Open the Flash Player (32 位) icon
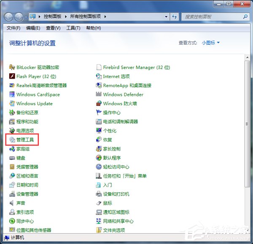 click(12, 76)
